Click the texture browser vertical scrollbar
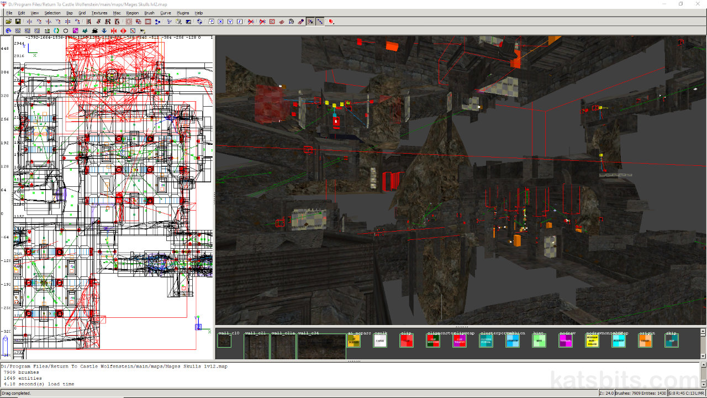Image resolution: width=707 pixels, height=398 pixels. click(703, 343)
